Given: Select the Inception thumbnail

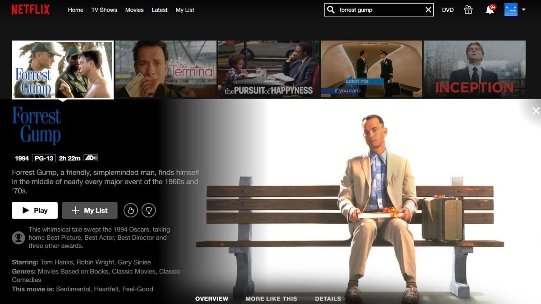Looking at the screenshot, I should [474, 69].
